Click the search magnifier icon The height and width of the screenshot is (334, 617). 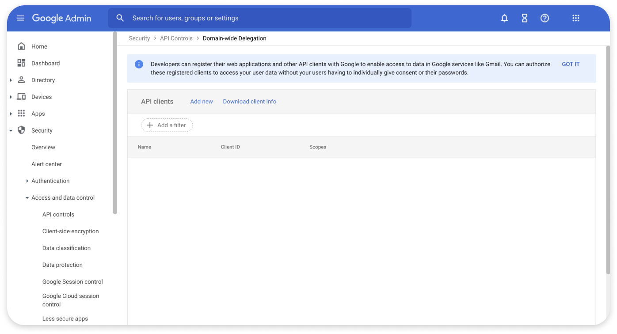tap(120, 18)
